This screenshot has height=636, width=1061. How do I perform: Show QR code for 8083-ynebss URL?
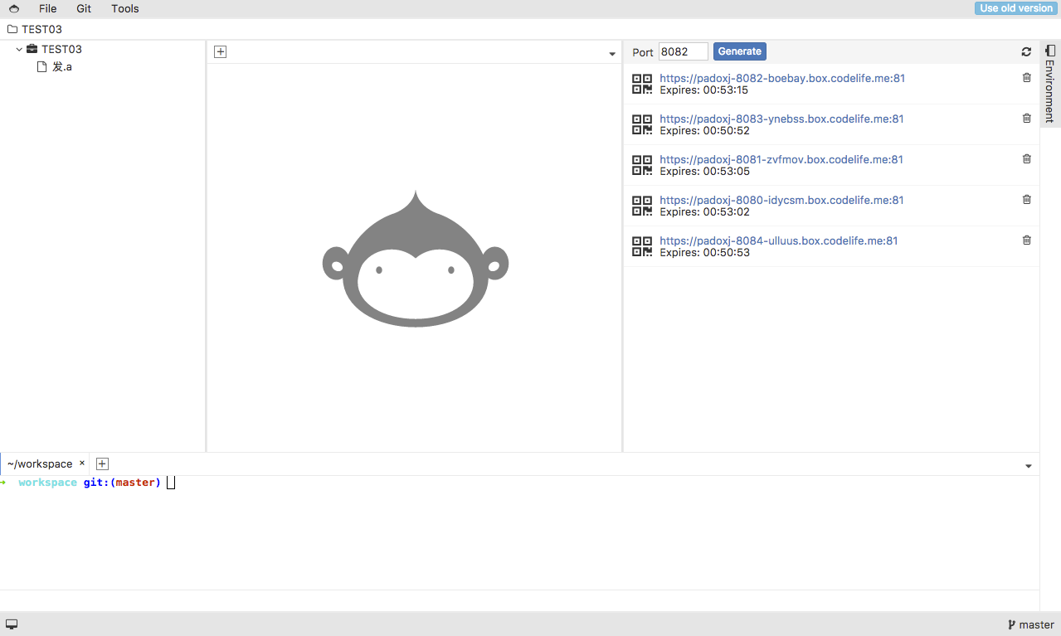click(x=642, y=124)
